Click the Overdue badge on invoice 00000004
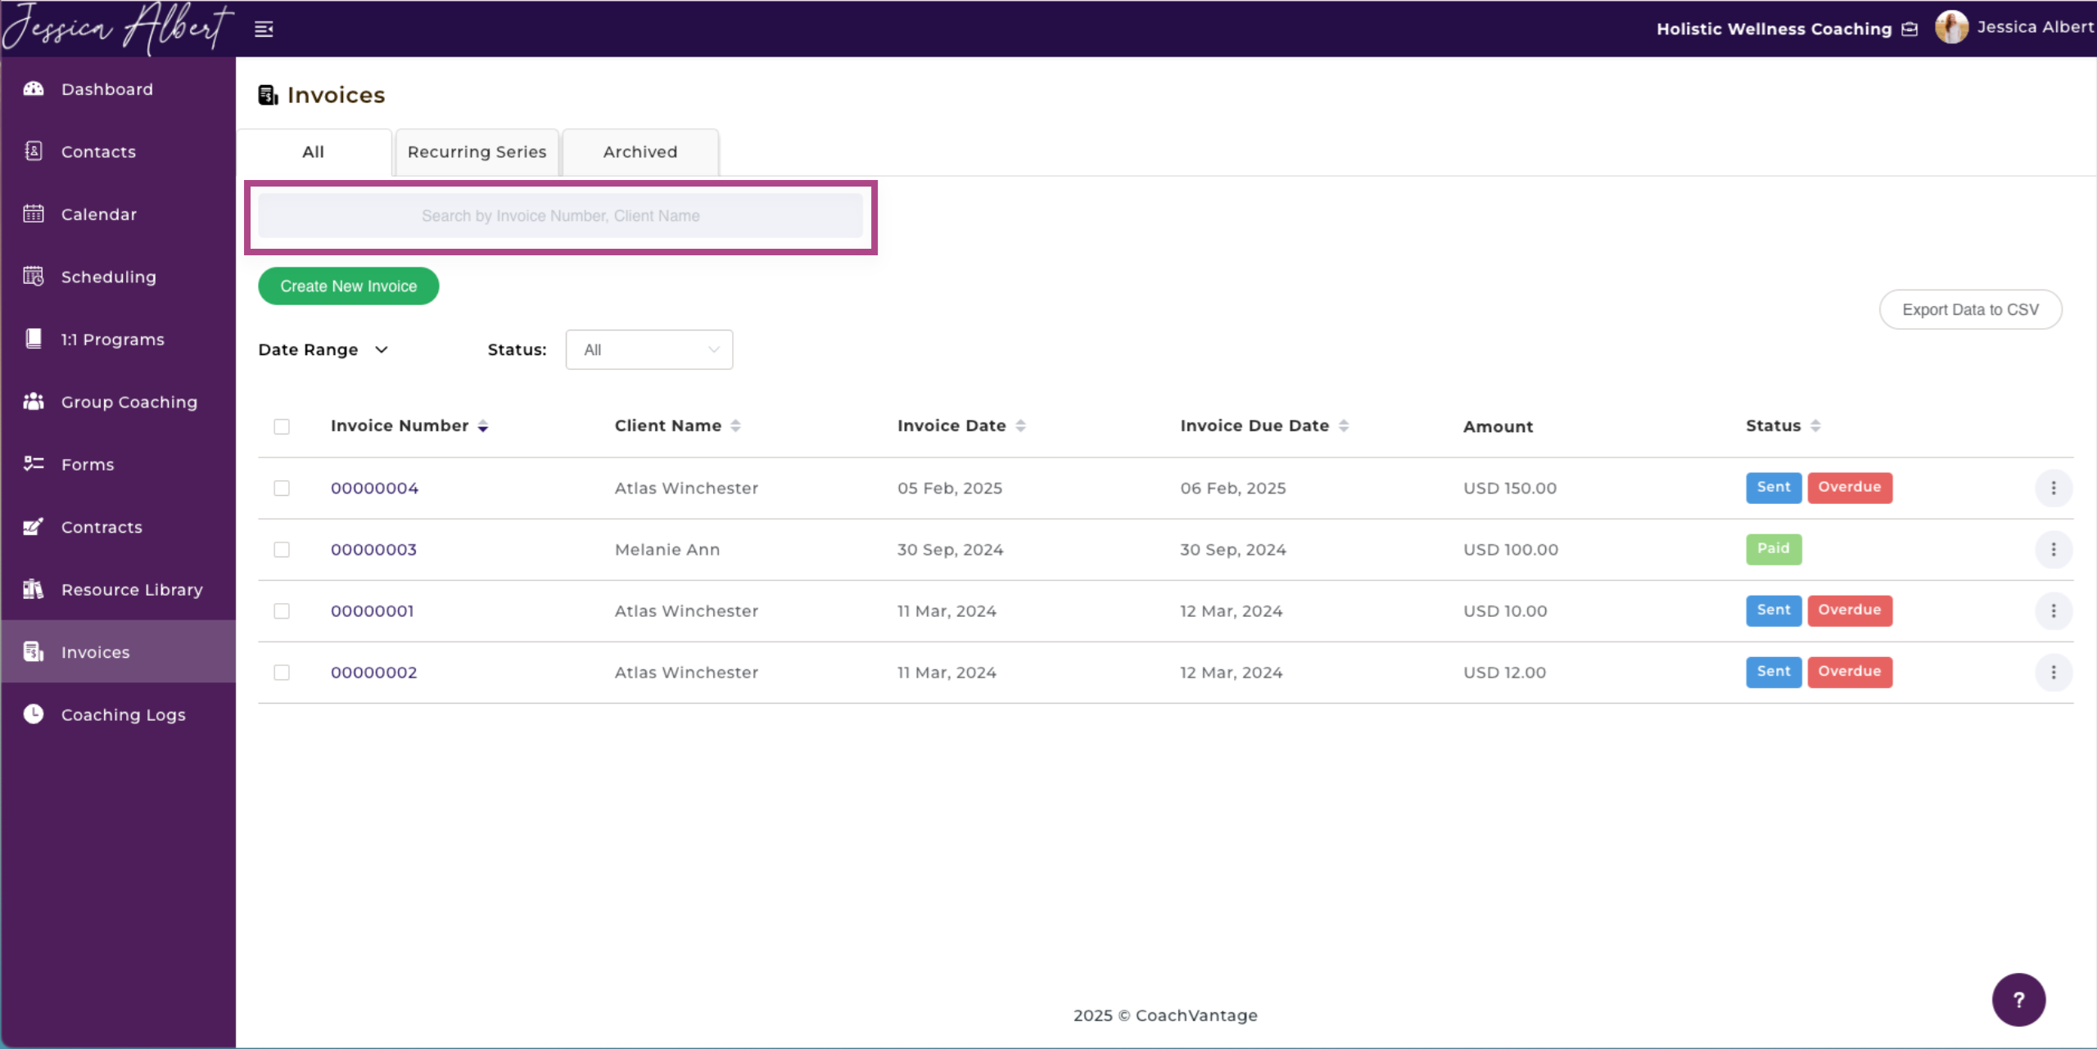This screenshot has width=2097, height=1049. click(1850, 487)
